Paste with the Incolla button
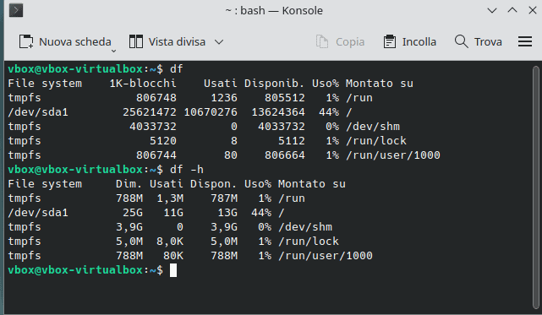This screenshot has height=315, width=542. [x=410, y=41]
